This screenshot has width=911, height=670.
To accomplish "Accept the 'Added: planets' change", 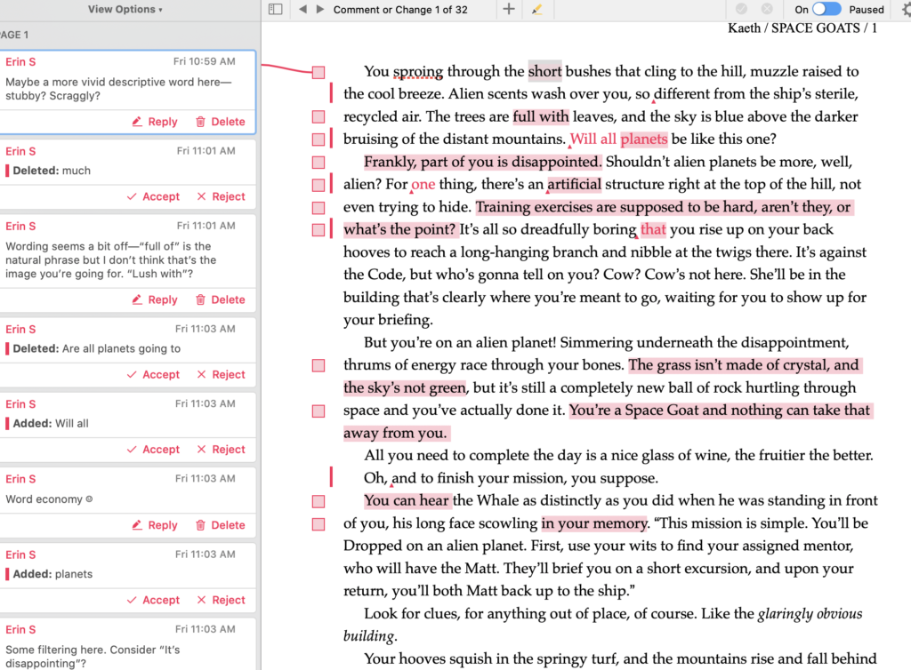I will point(153,600).
